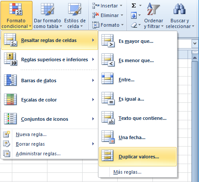Choose Es mayor que... rule
199x182 pixels.
pos(137,41)
